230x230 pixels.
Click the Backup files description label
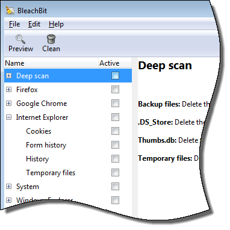[159, 104]
